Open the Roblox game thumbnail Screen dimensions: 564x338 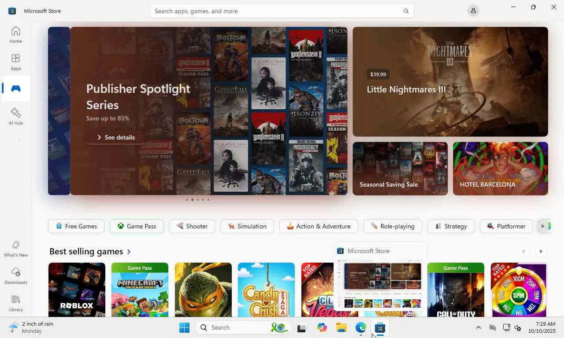point(77,290)
